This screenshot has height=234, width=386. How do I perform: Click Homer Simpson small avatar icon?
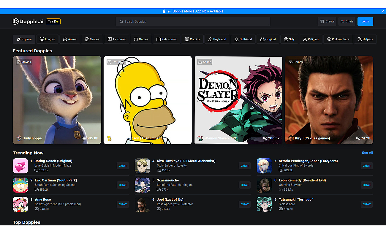109,138
